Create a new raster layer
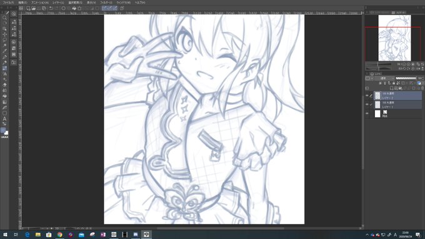 (391, 88)
